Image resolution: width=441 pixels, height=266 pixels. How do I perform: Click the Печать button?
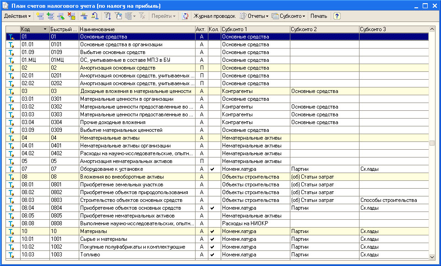pyautogui.click(x=319, y=16)
